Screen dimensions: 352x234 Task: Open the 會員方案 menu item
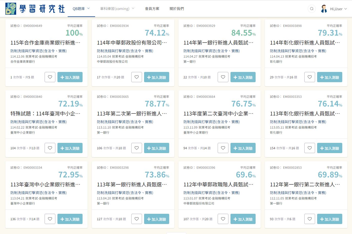152,9
